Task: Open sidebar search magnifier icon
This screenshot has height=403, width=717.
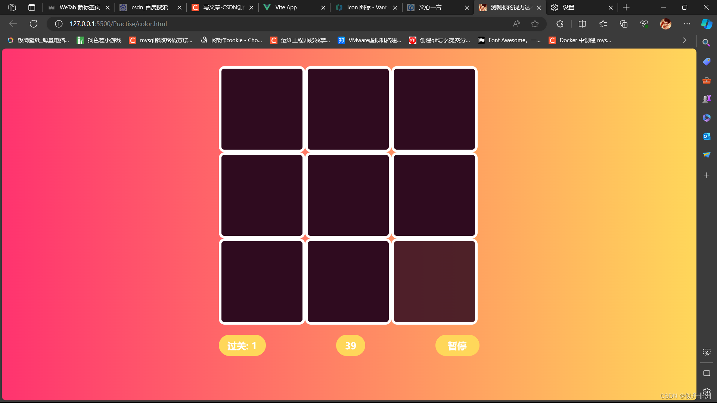Action: (706, 43)
